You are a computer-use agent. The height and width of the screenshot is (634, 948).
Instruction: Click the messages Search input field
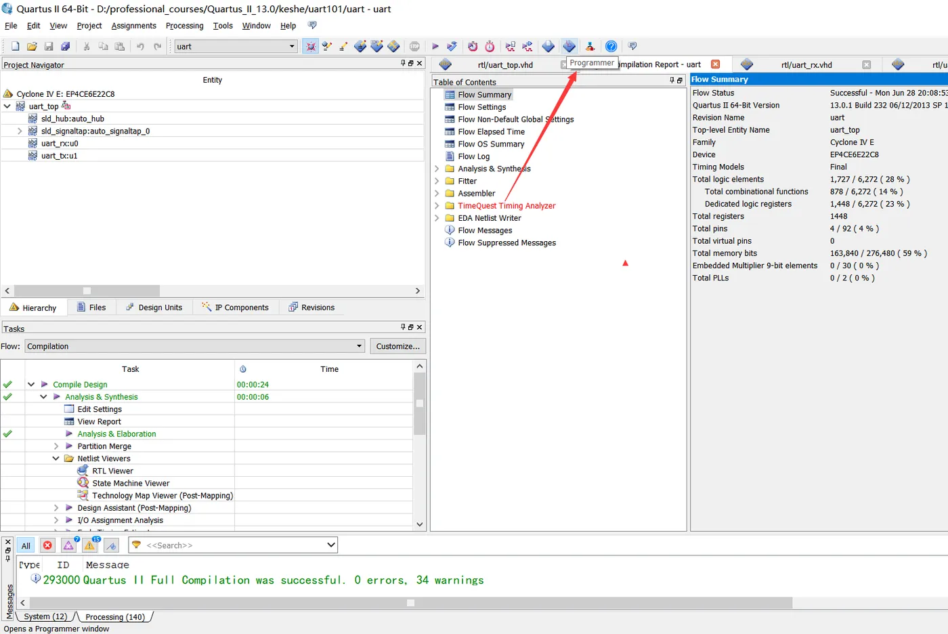pos(234,545)
